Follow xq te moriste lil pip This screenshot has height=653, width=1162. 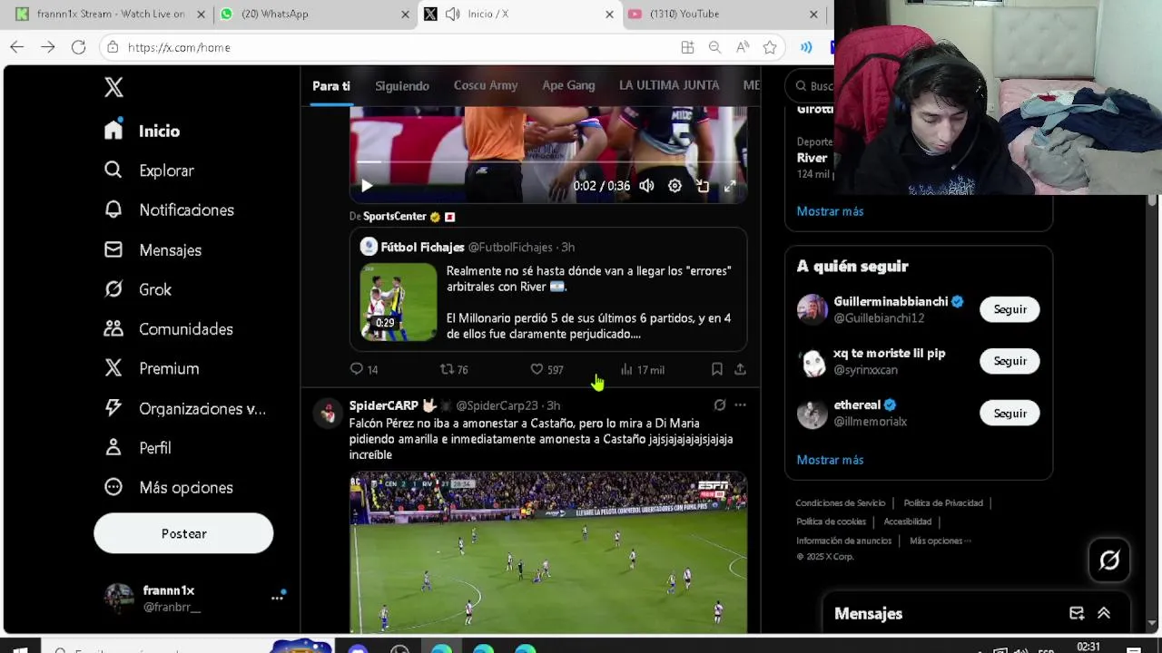[x=1009, y=361]
